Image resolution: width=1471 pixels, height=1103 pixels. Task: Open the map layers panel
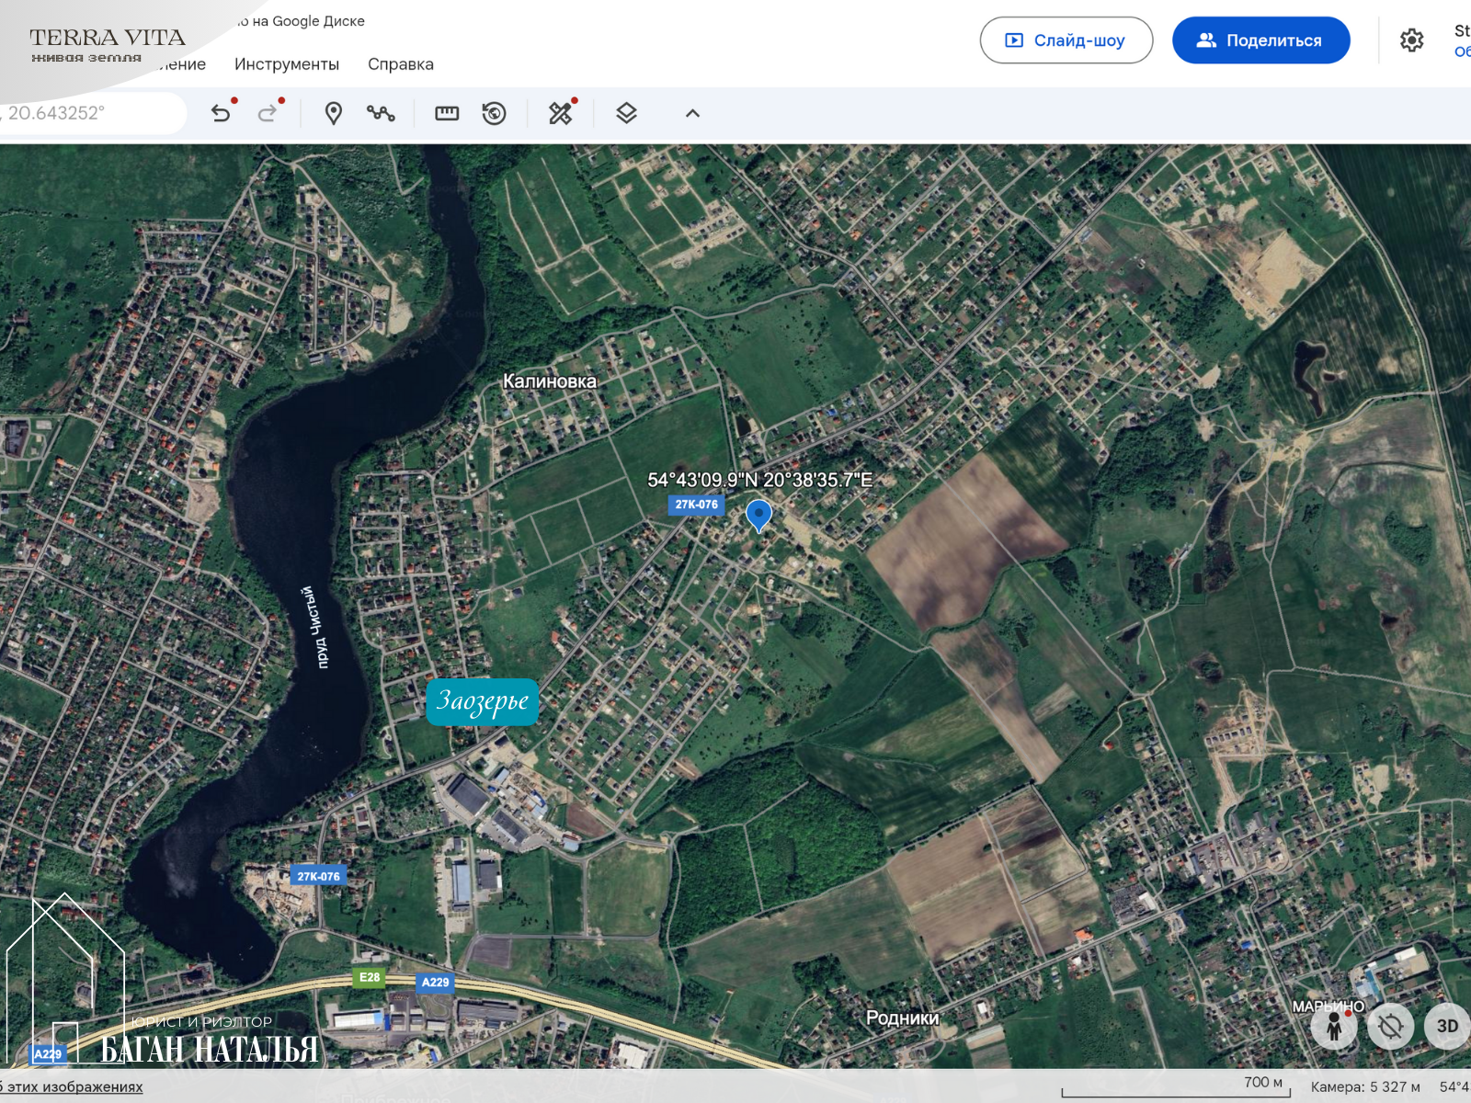coord(626,113)
